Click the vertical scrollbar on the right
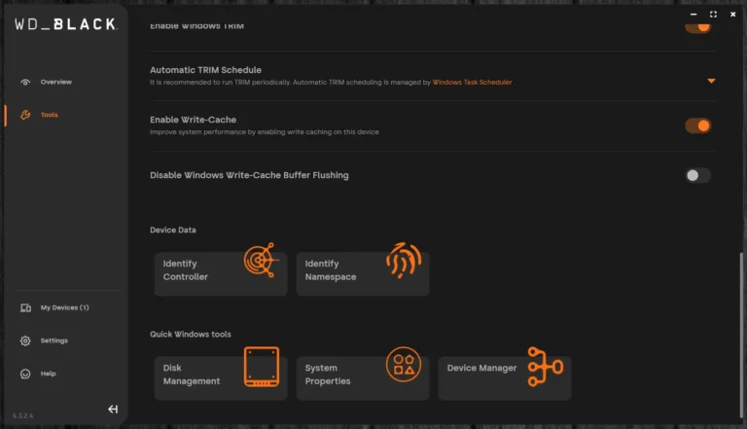747x429 pixels. click(742, 331)
